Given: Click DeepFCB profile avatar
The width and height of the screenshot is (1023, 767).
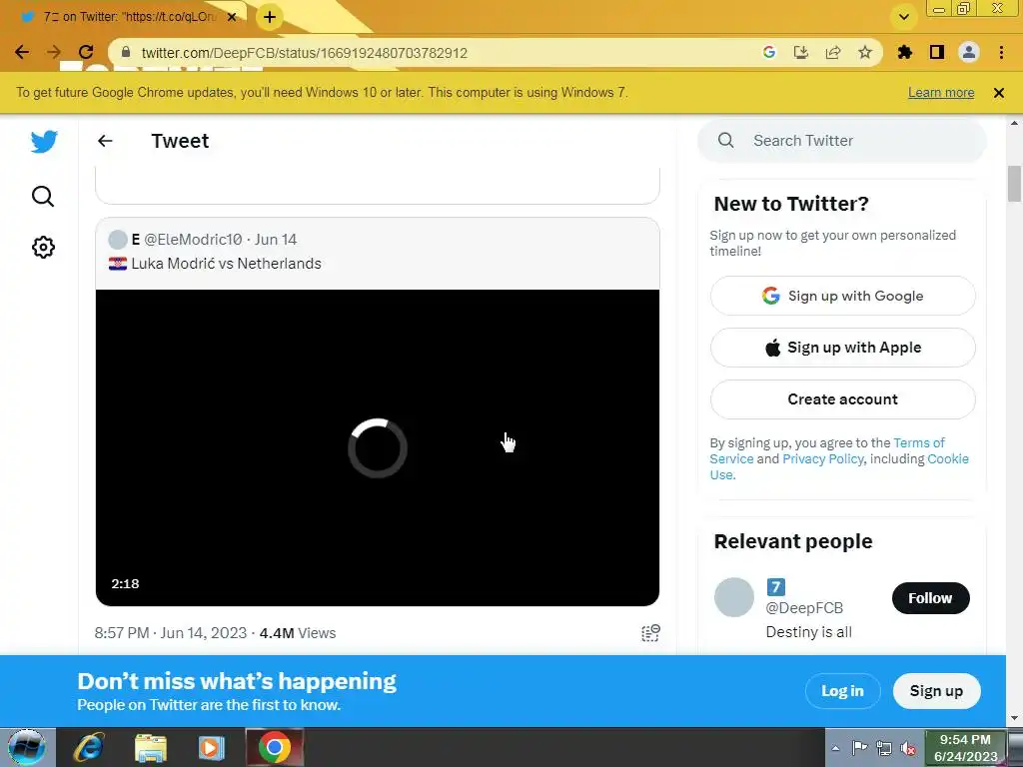Looking at the screenshot, I should [x=734, y=597].
